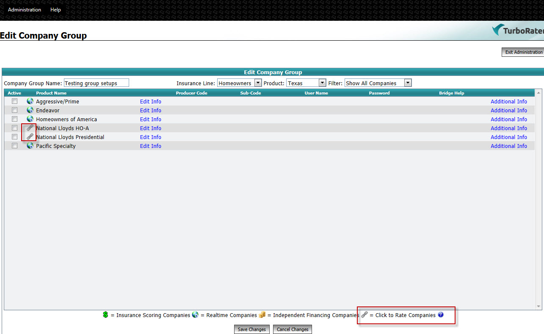Open the Filter dropdown Show All Companies

click(378, 83)
